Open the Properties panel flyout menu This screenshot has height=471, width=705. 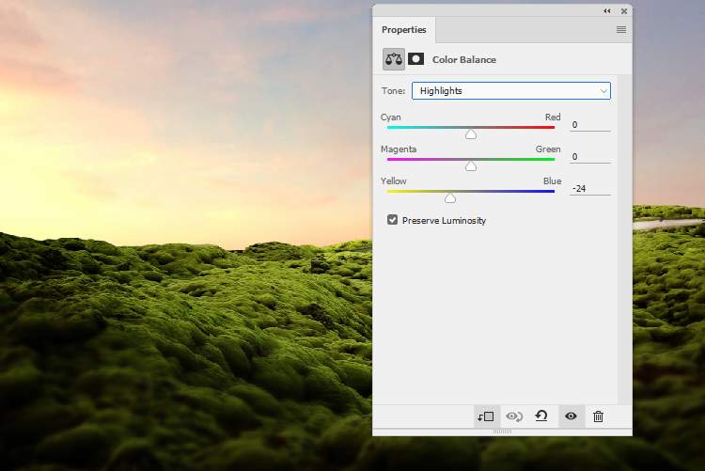pyautogui.click(x=620, y=30)
